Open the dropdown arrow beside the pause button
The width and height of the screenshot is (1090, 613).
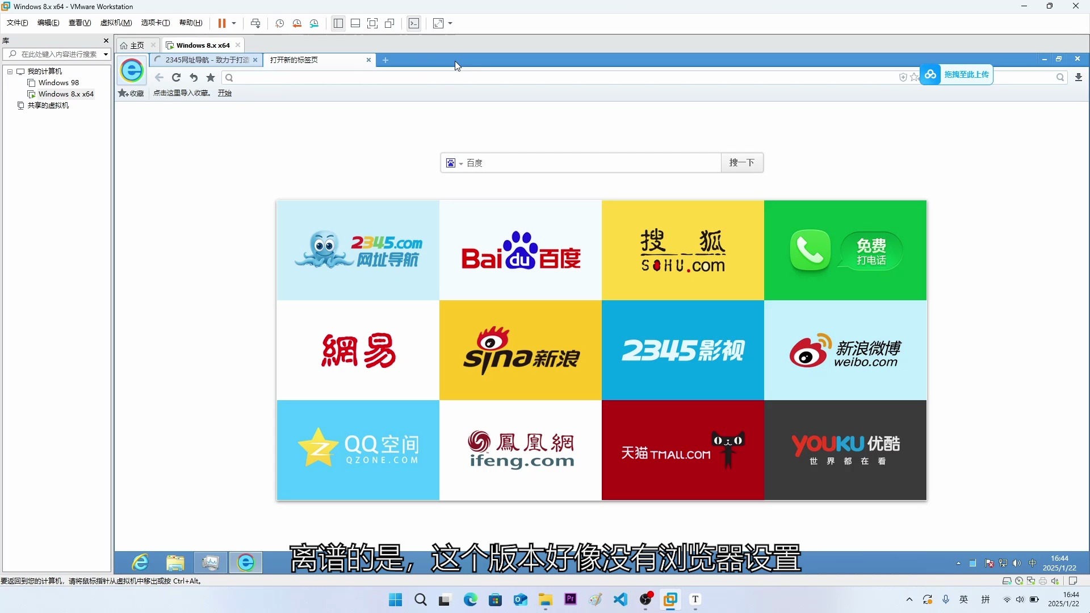[x=234, y=23]
